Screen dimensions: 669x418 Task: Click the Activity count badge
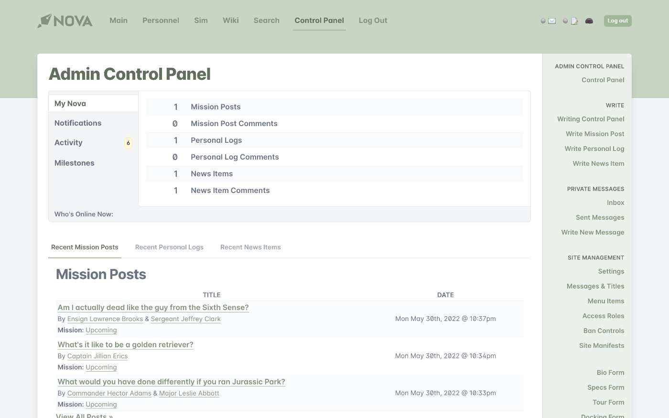click(x=128, y=143)
